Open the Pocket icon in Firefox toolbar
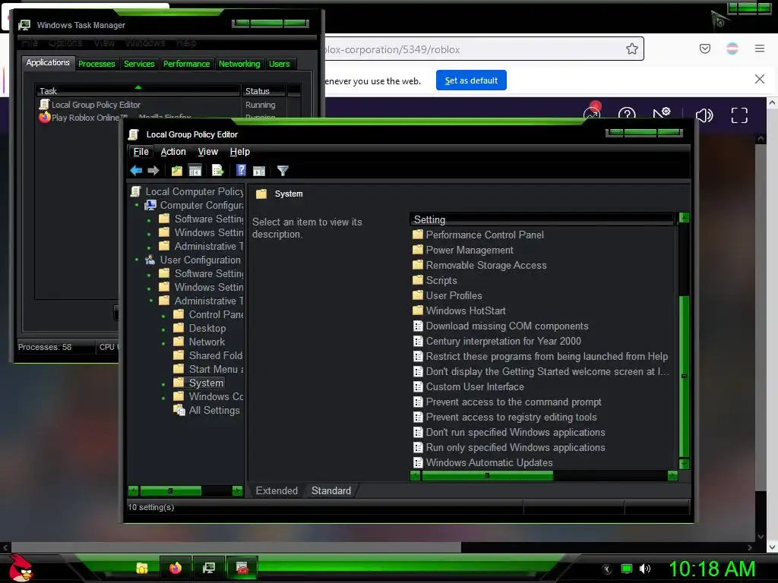Screen dimensions: 778x583 (705, 49)
